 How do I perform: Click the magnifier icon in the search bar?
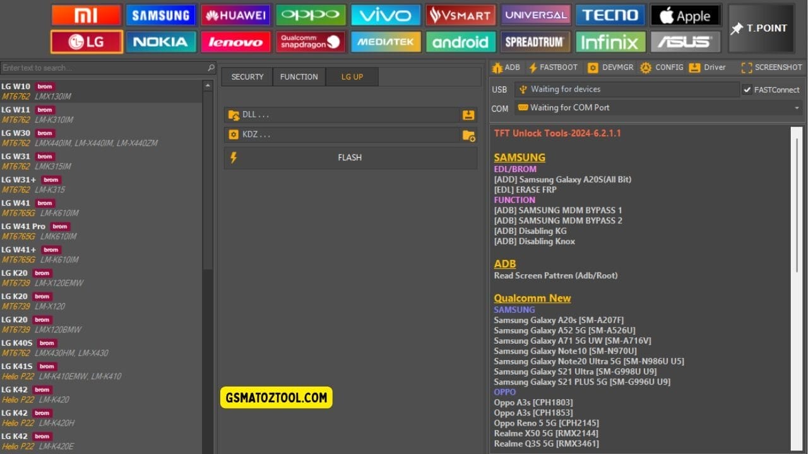[210, 67]
